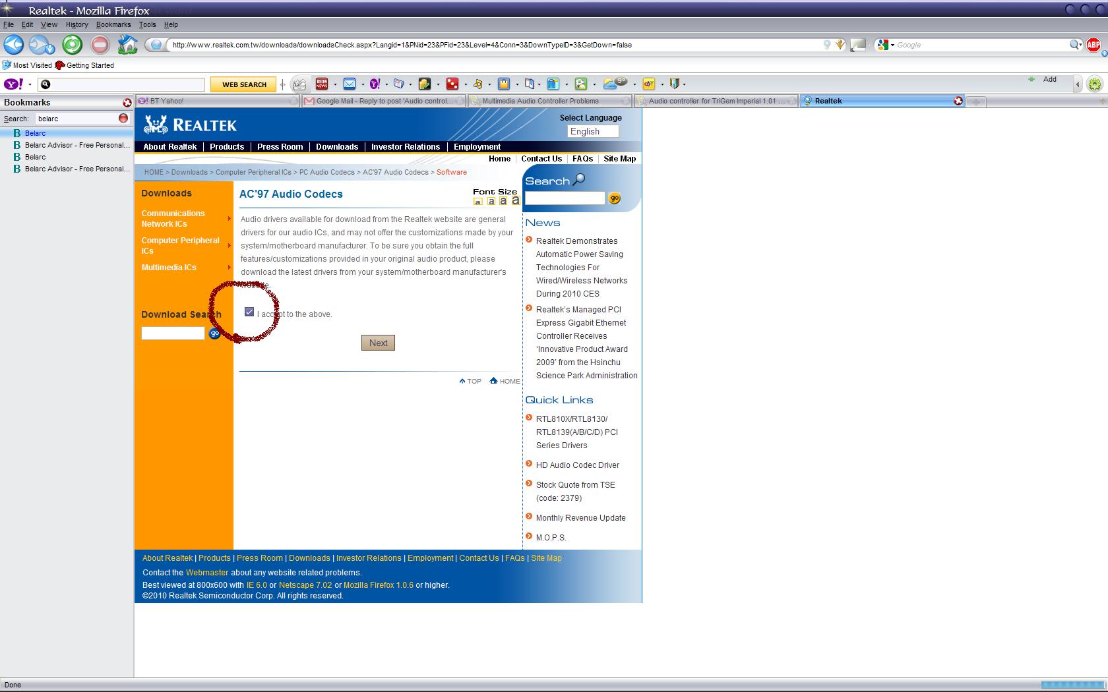The width and height of the screenshot is (1108, 692).
Task: Click the music note toolbar icon
Action: click(x=478, y=84)
